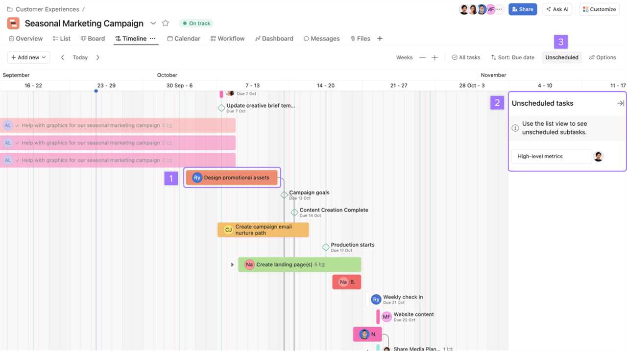This screenshot has width=627, height=351.
Task: Open the Add new dropdown
Action: point(28,57)
